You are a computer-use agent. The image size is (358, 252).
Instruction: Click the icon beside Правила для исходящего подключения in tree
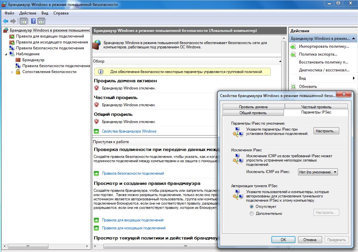[12, 42]
